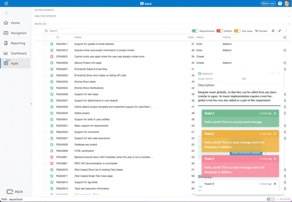This screenshot has height=202, width=292.
Task: Click the help question mark icon
Action: [280, 3]
